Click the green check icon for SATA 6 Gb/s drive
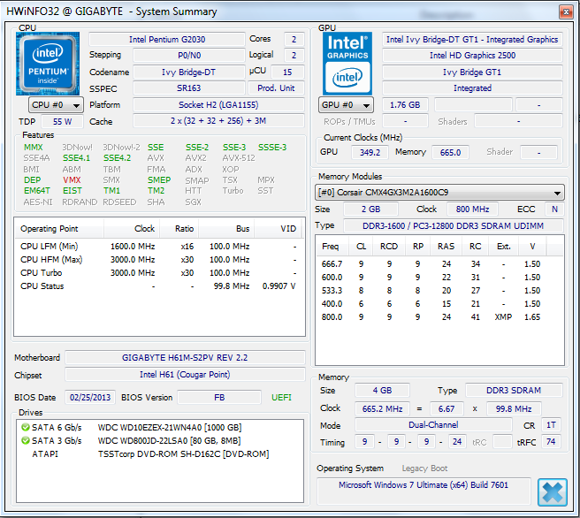 [x=25, y=428]
